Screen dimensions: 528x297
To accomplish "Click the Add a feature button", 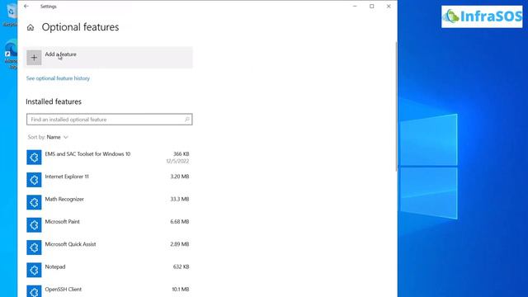I will [x=109, y=58].
